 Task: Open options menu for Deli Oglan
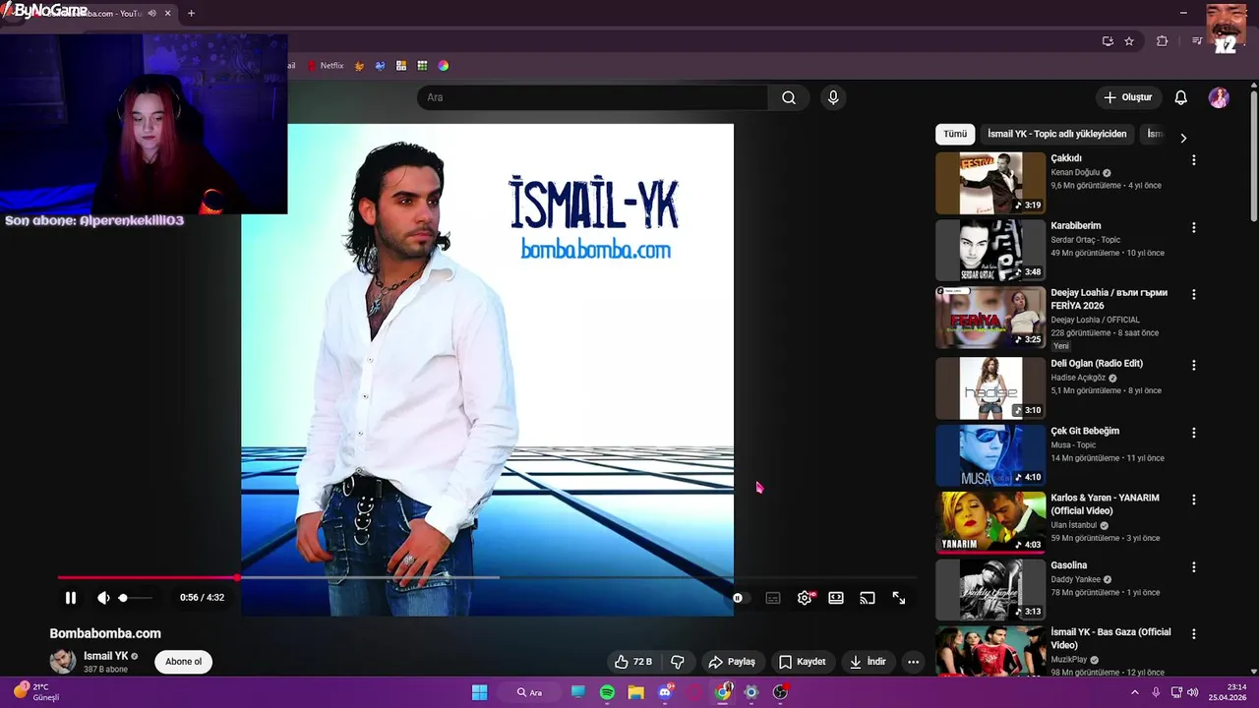click(1194, 365)
